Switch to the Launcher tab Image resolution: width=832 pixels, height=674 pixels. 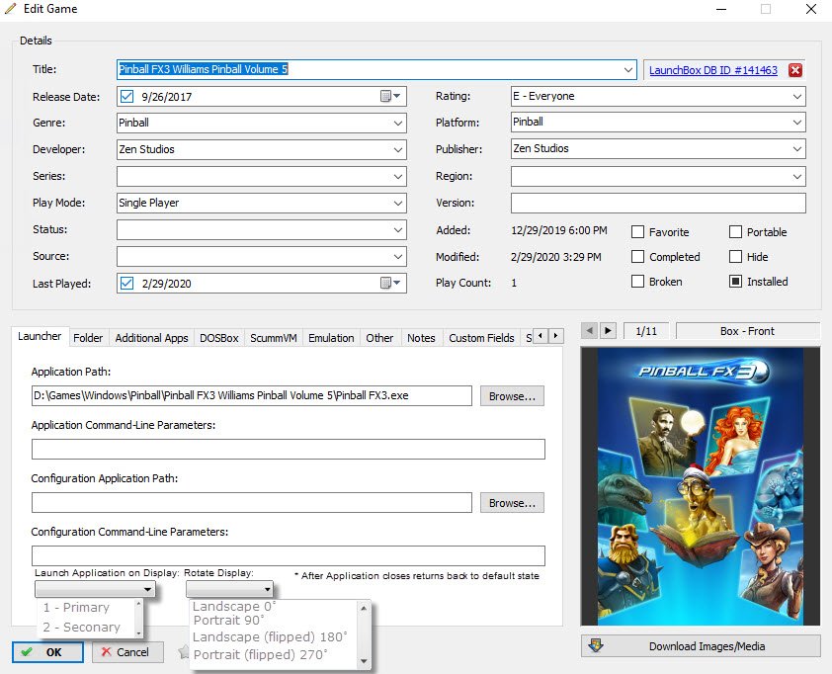click(40, 336)
